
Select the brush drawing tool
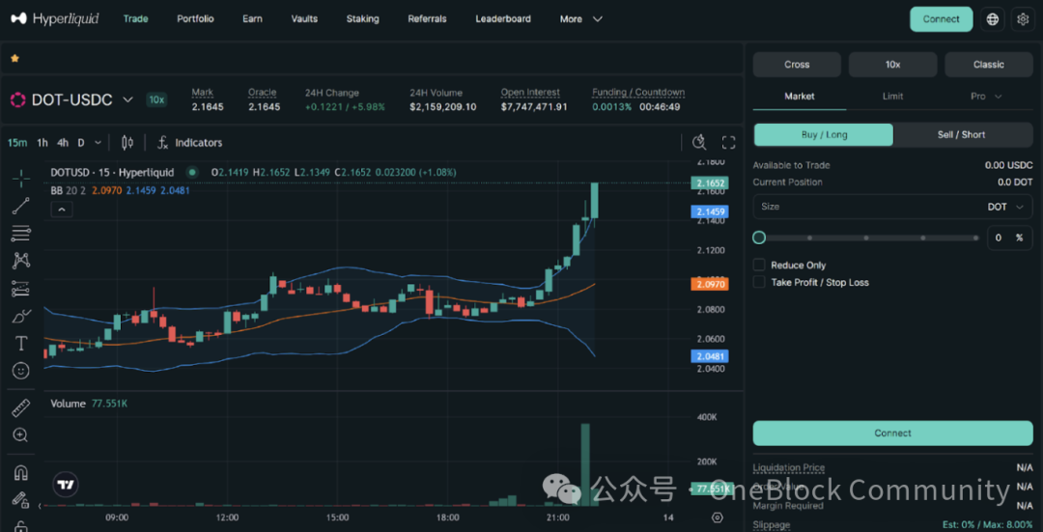pos(21,316)
